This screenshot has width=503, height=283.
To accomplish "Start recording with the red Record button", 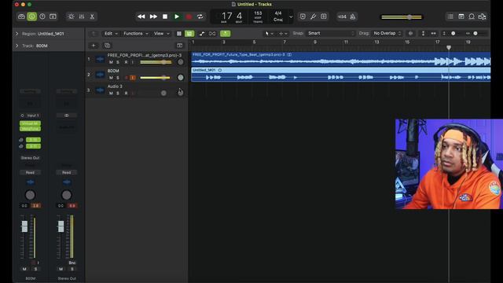I will (189, 17).
